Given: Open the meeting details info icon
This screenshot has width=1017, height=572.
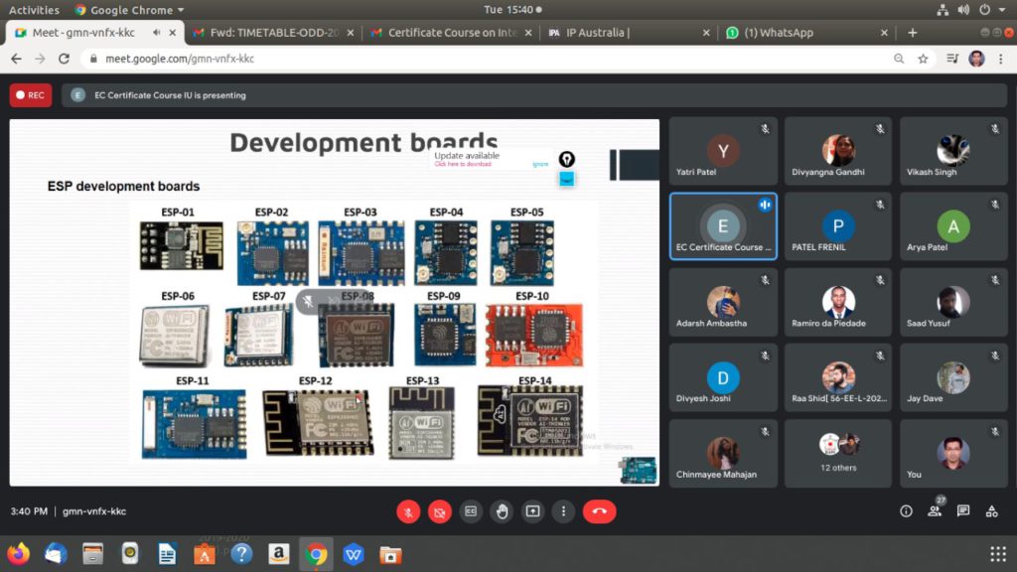Looking at the screenshot, I should click(906, 511).
